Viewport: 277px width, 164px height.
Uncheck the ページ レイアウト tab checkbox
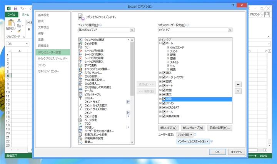[164, 77]
